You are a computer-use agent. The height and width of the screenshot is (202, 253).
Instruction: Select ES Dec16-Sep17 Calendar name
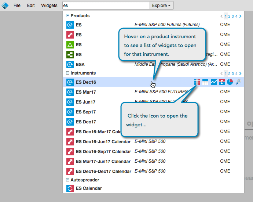[103, 152]
